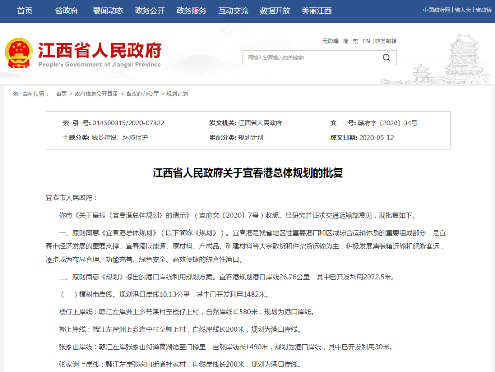Image resolution: width=495 pixels, height=372 pixels.
Task: Open the 政务服务 services menu
Action: 191,11
